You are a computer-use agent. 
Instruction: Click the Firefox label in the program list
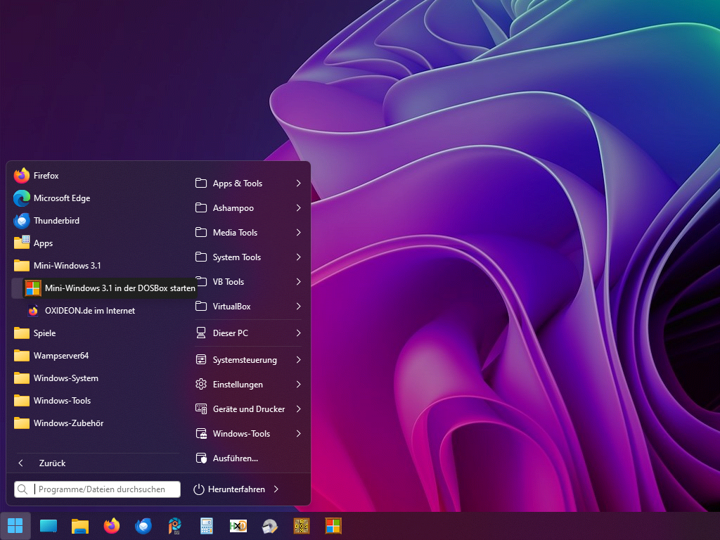coord(46,175)
